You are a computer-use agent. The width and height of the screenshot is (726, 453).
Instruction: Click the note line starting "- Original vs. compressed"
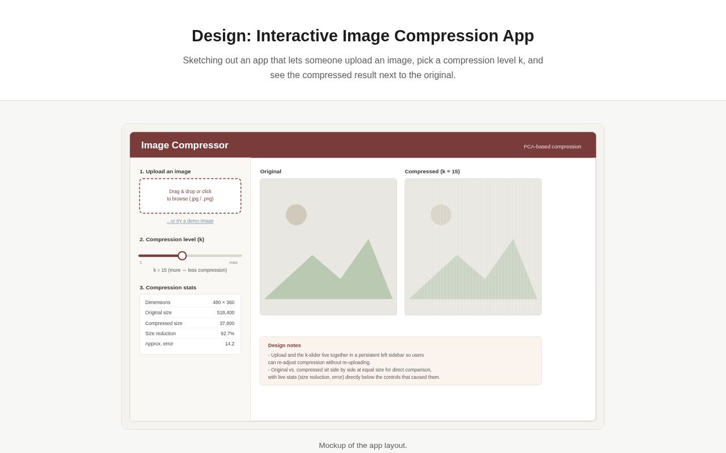350,370
